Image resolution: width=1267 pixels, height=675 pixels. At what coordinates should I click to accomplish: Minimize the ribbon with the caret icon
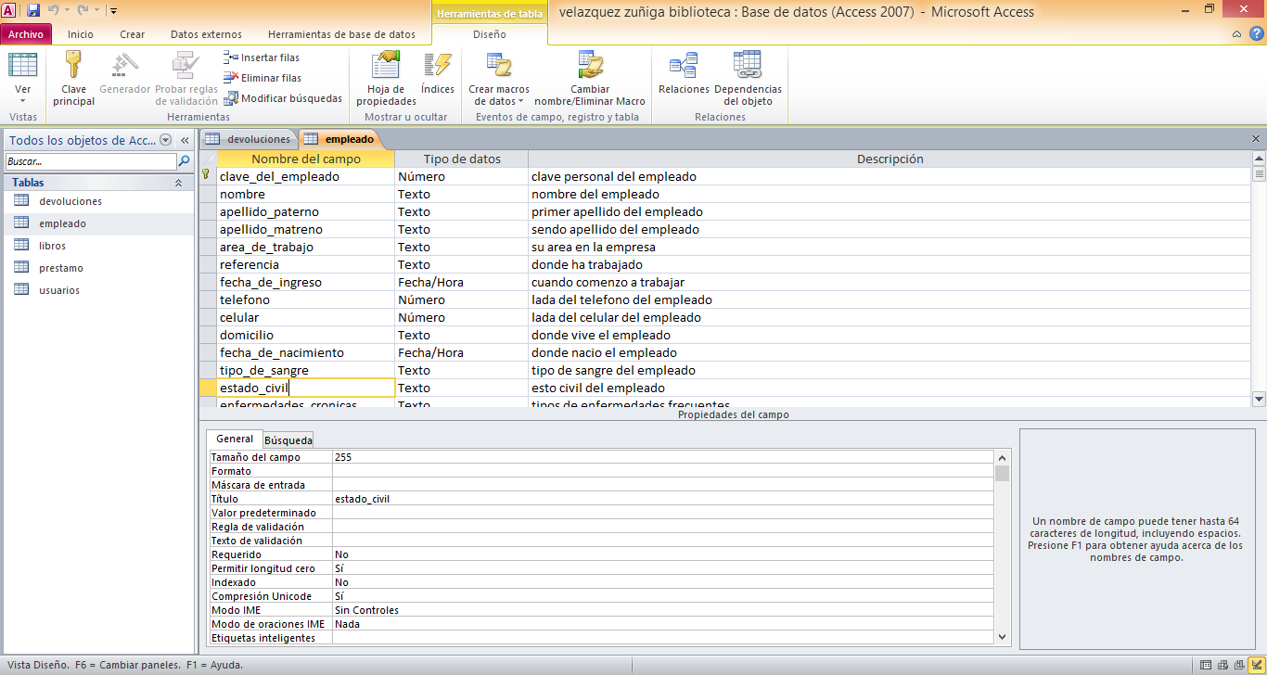point(1237,34)
